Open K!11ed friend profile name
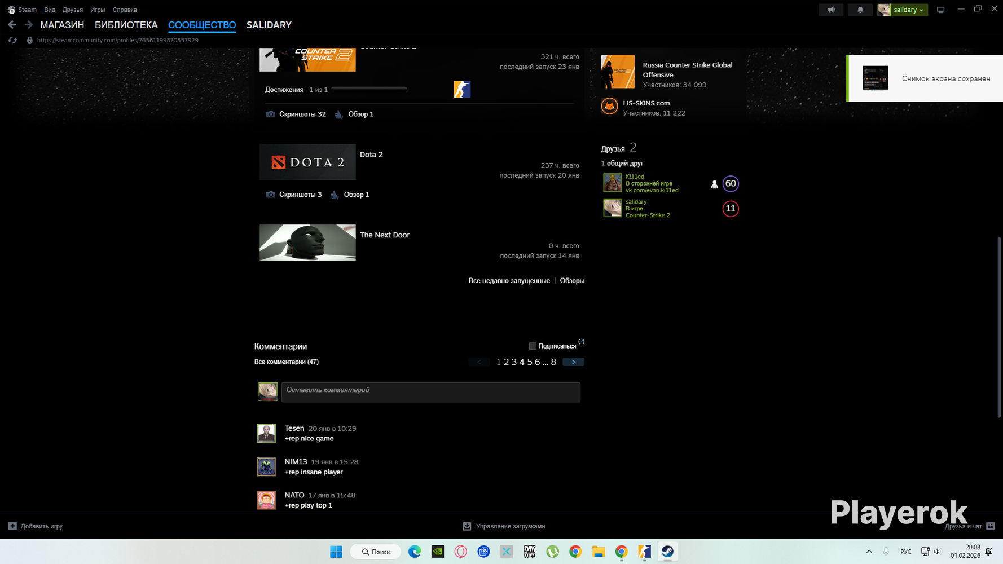 [635, 177]
